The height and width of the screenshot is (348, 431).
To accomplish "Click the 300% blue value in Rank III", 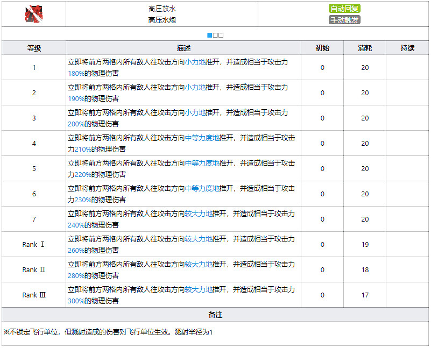I will (76, 301).
